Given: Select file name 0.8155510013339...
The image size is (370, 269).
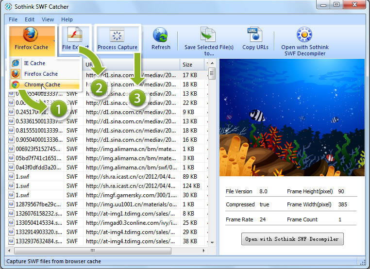Looking at the screenshot, I should (x=39, y=130).
